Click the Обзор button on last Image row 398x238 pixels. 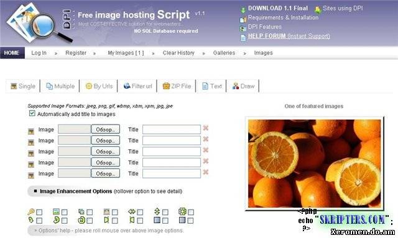(105, 174)
